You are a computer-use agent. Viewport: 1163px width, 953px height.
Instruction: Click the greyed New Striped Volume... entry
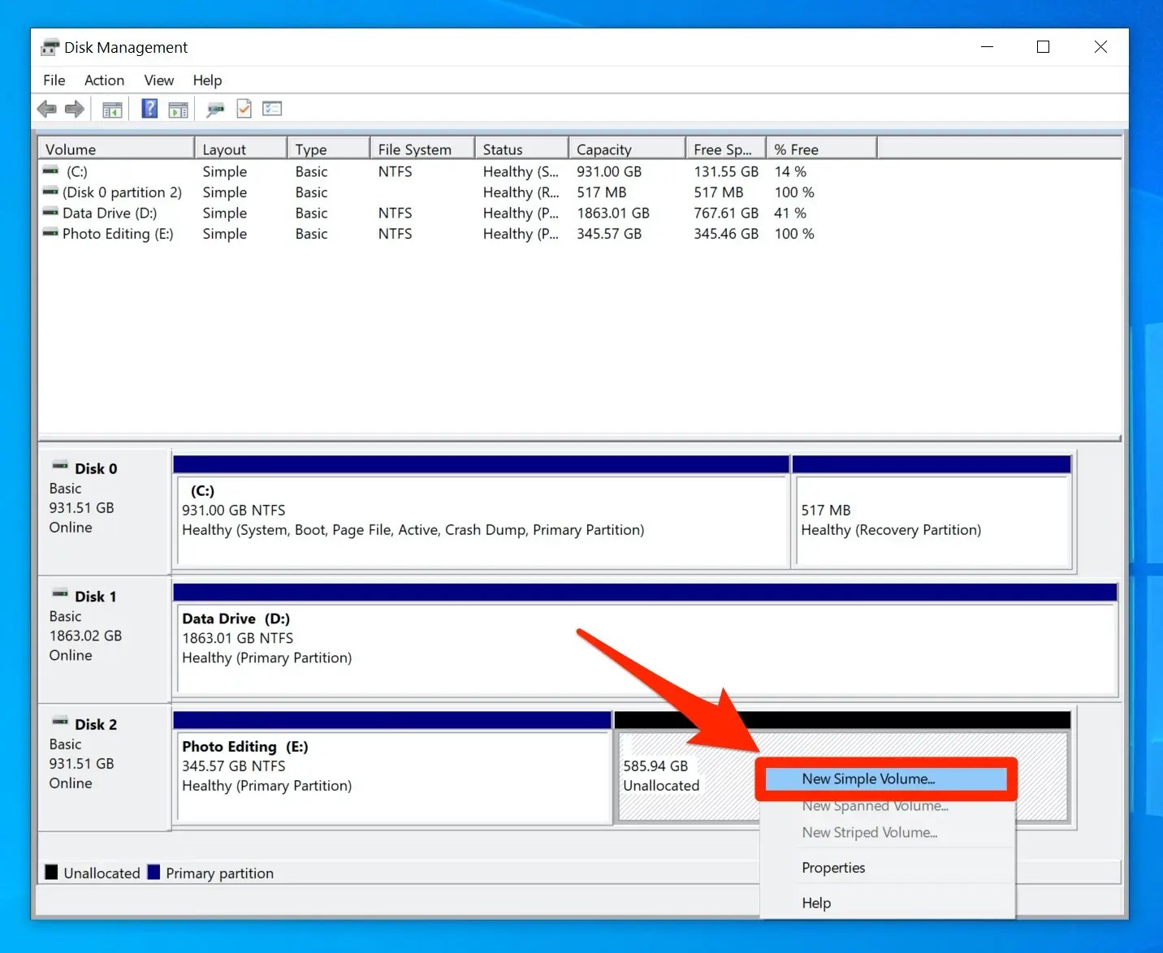pos(887,833)
